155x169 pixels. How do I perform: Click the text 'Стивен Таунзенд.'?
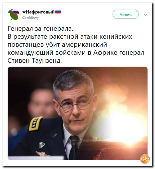tap(35, 60)
